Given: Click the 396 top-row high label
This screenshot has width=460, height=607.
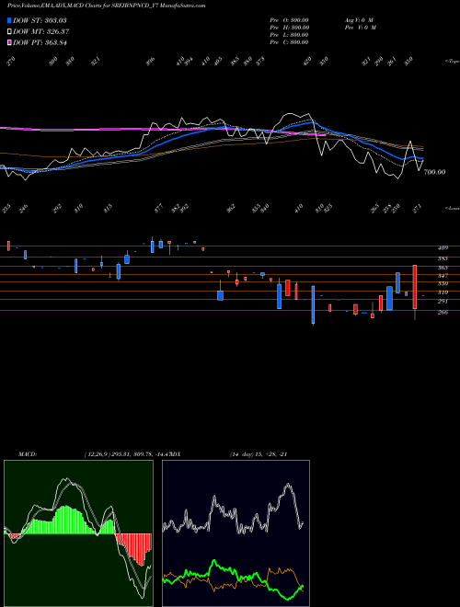Looking at the screenshot, I should coord(150,62).
